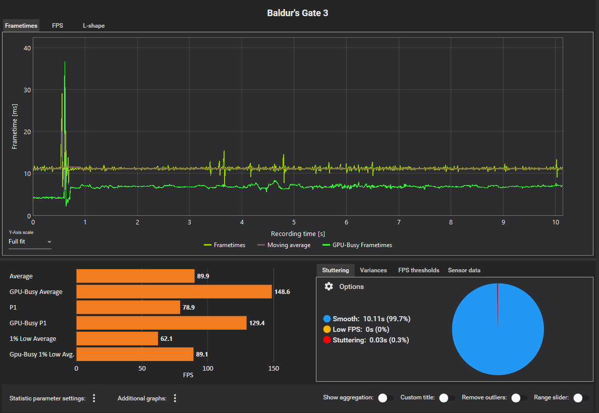The image size is (599, 413).
Task: Toggle Frametimes series in chart legend
Action: tap(225, 245)
